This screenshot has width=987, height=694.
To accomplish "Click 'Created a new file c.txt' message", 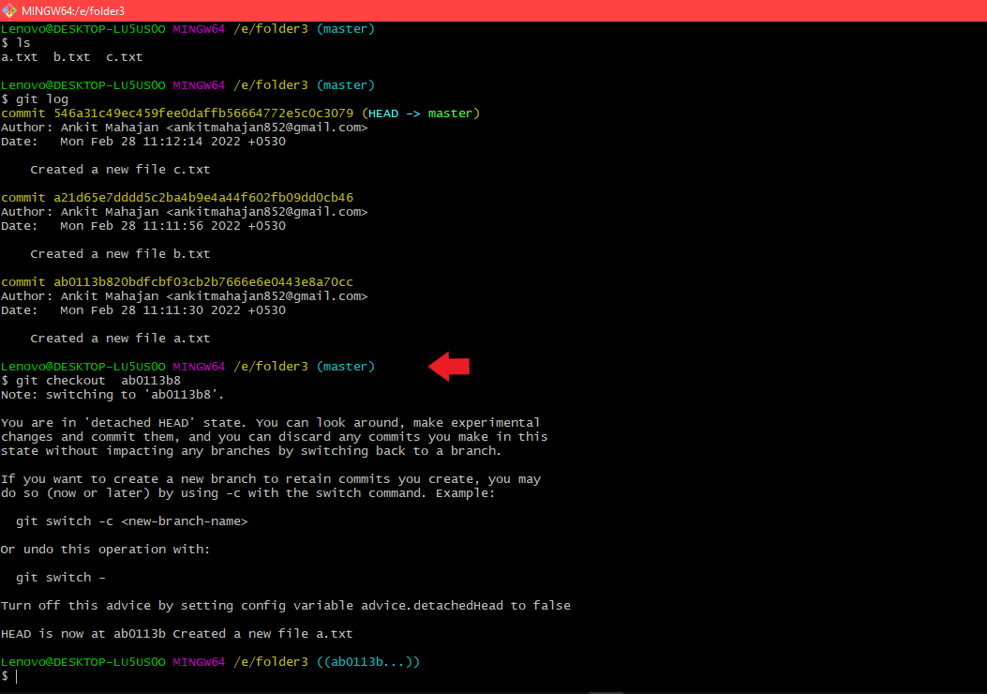I will coord(120,170).
